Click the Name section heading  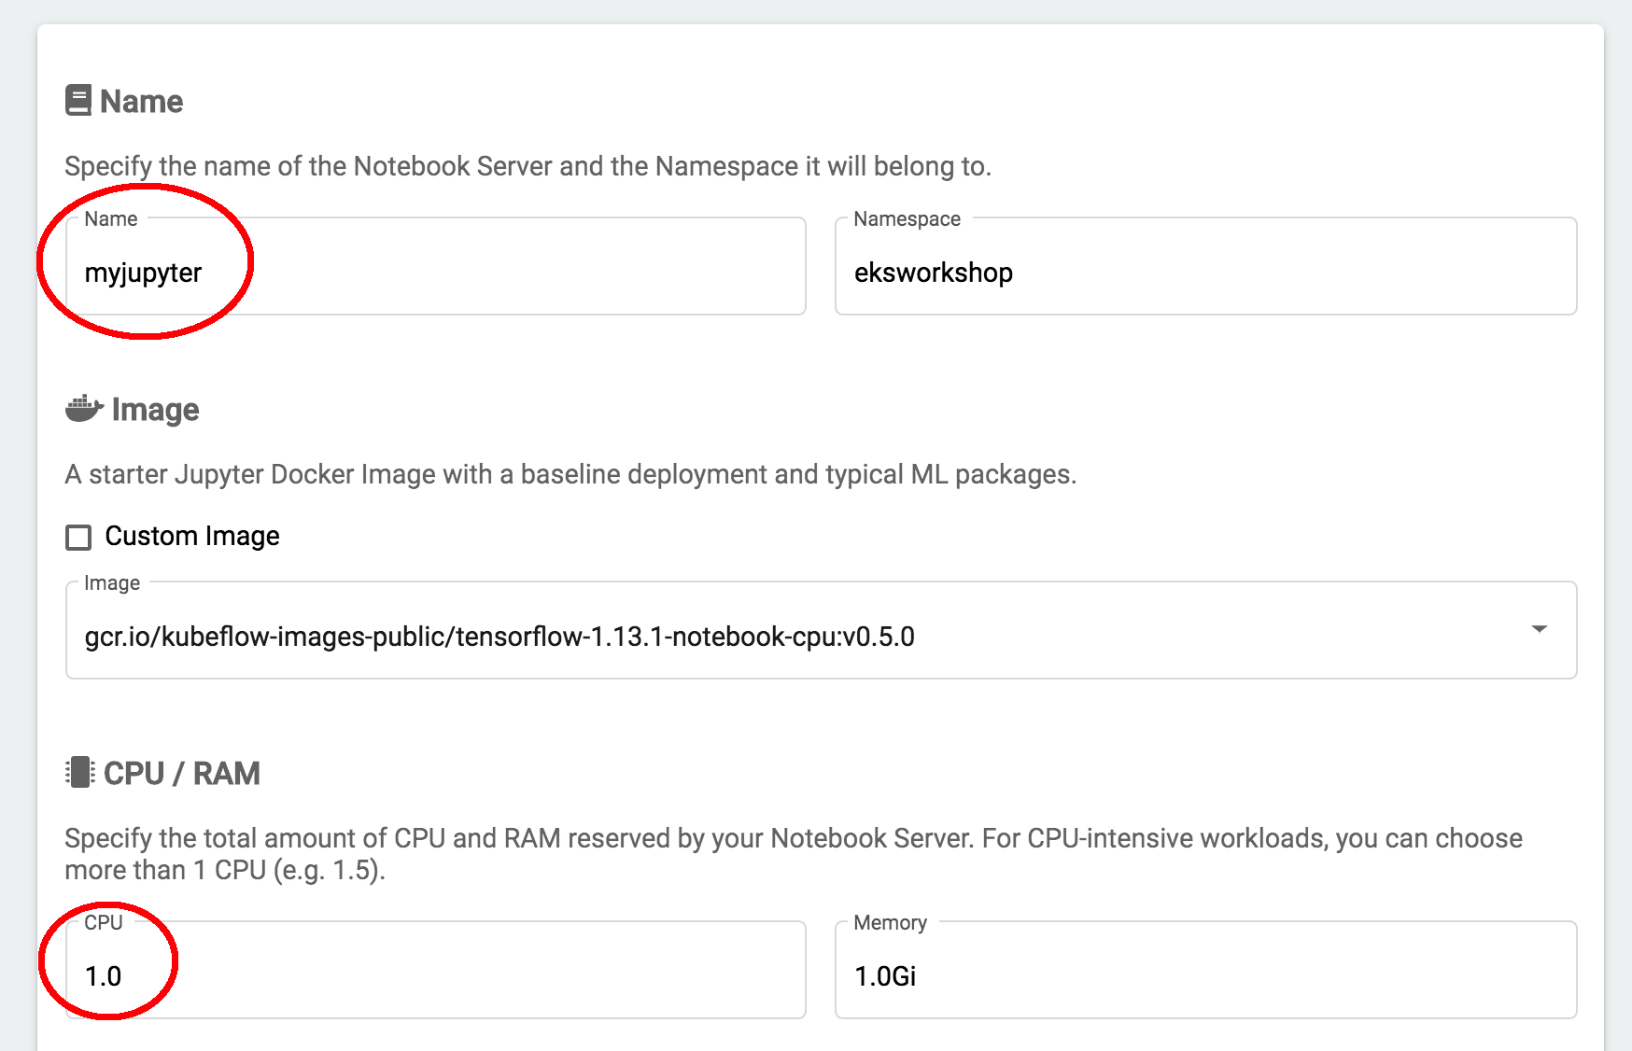click(141, 102)
